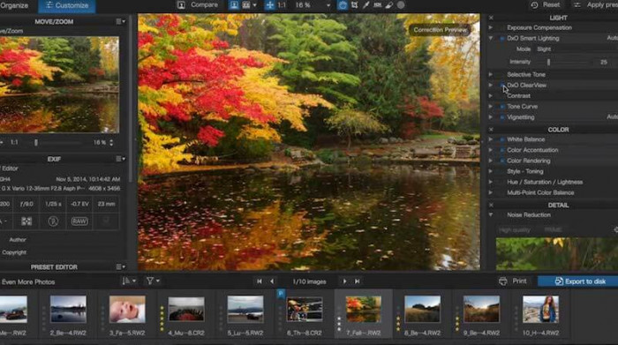Open MOVE/ZOOM palette menu
Viewport: 618px width, 345px height.
tap(121, 22)
